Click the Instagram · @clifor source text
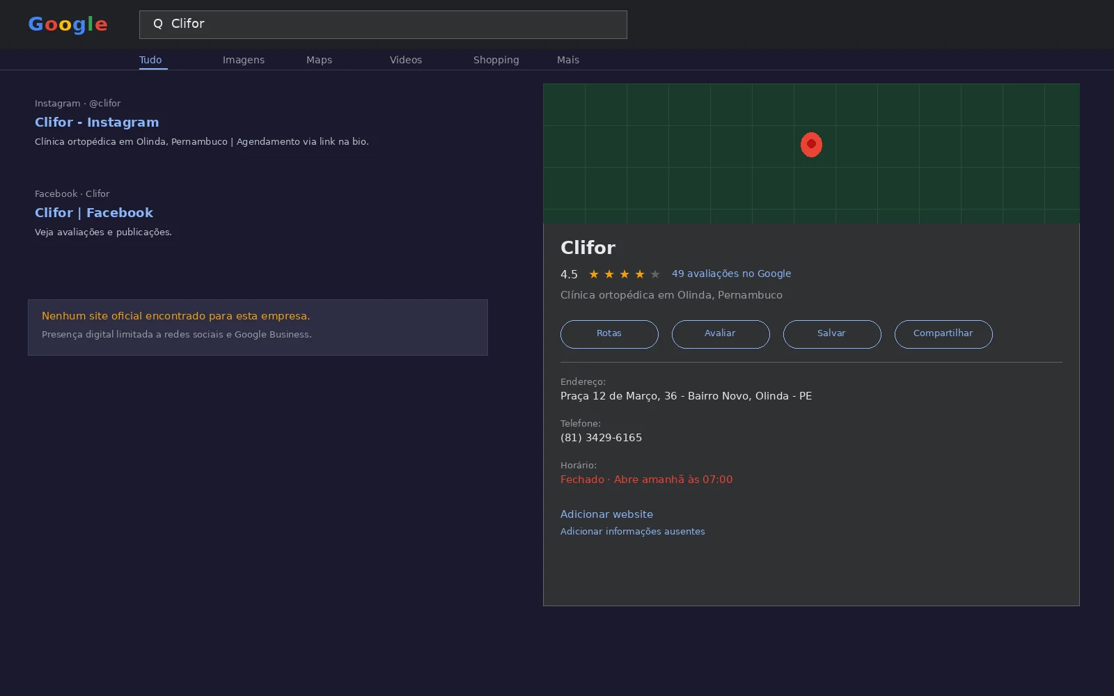Screen dimensions: 1114x696 (x=78, y=103)
